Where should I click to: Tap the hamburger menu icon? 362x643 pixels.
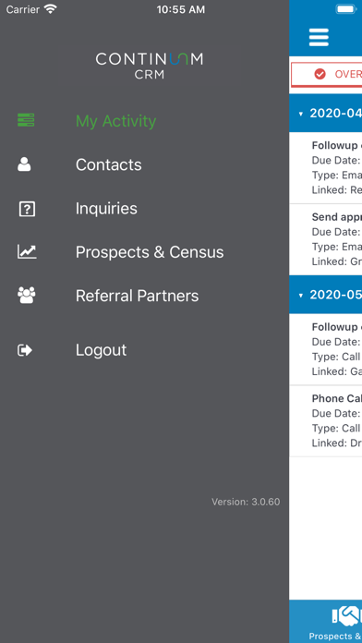coord(319,37)
